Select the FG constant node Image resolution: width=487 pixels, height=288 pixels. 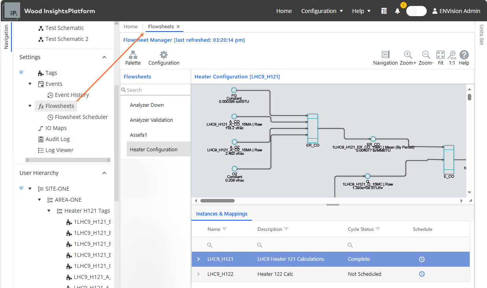(234, 90)
